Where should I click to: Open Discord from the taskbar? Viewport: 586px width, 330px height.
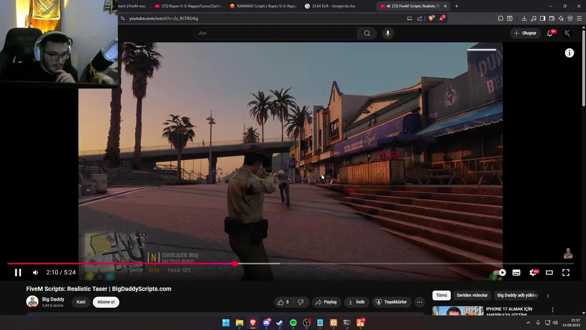(x=266, y=323)
